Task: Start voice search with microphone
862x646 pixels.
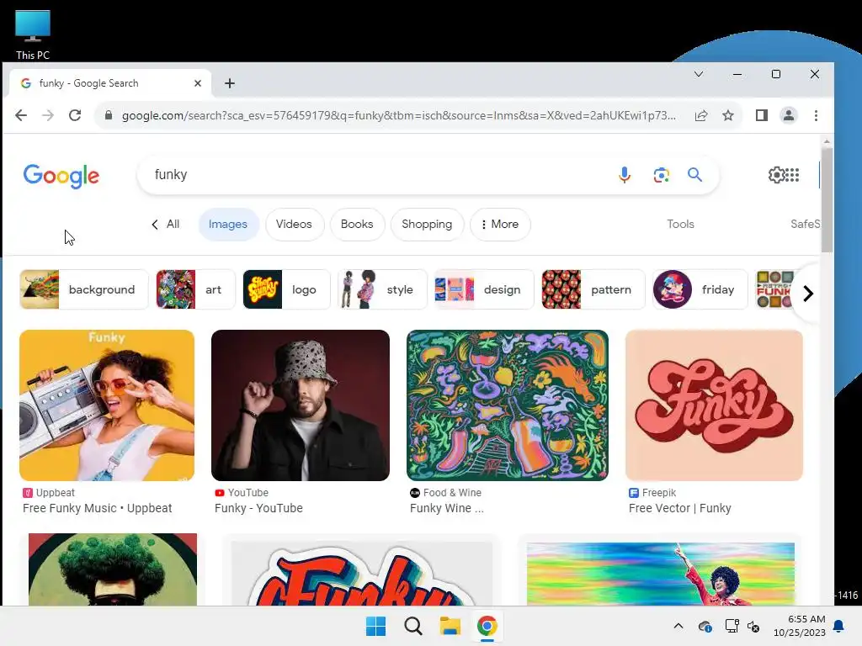Action: (x=624, y=175)
